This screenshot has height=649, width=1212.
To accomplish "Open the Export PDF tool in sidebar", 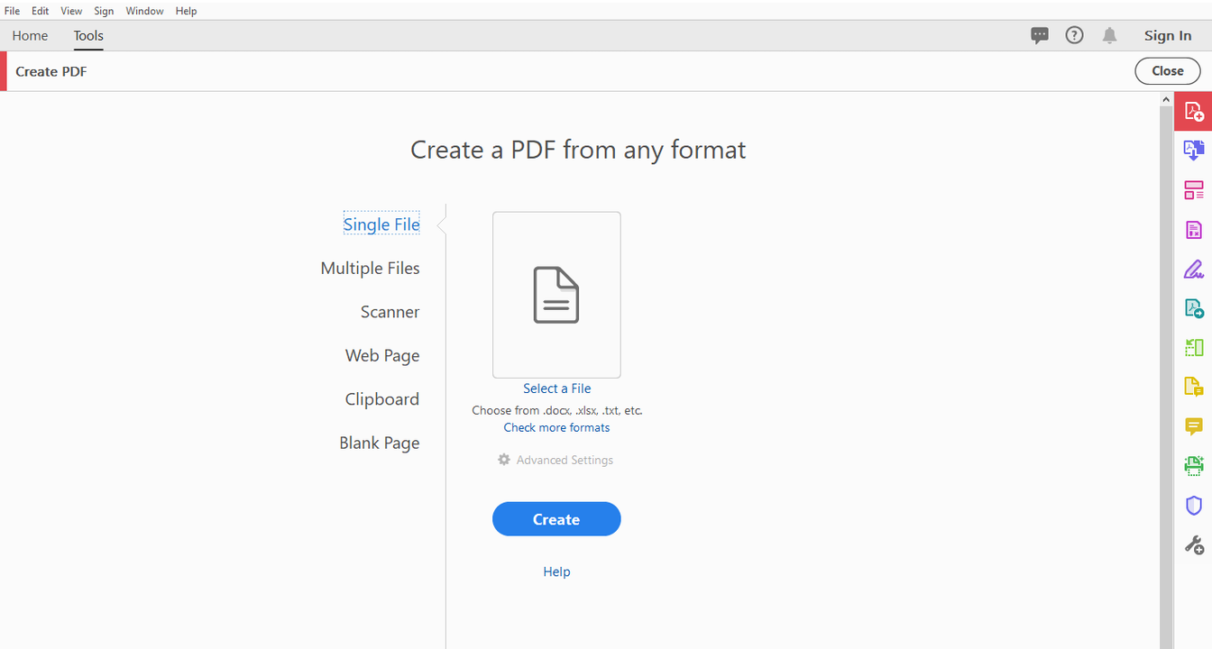I will click(1193, 151).
